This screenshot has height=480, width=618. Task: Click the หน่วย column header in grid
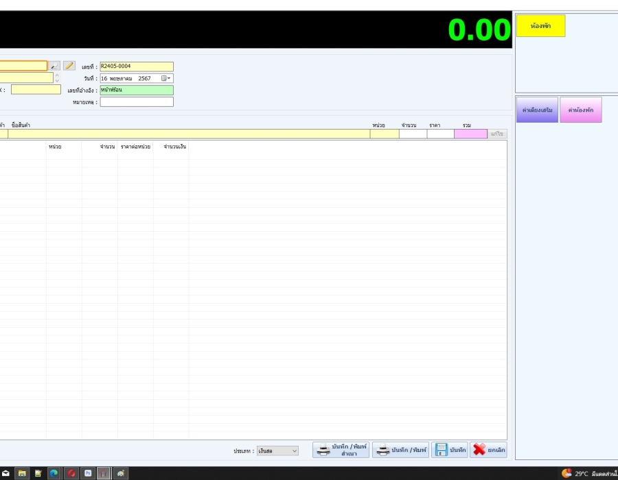click(64, 147)
